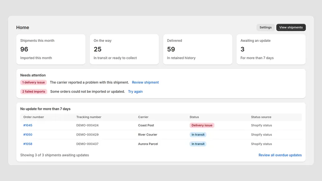
Task: Select tracking number DEMO-000437
Action: coord(87,144)
